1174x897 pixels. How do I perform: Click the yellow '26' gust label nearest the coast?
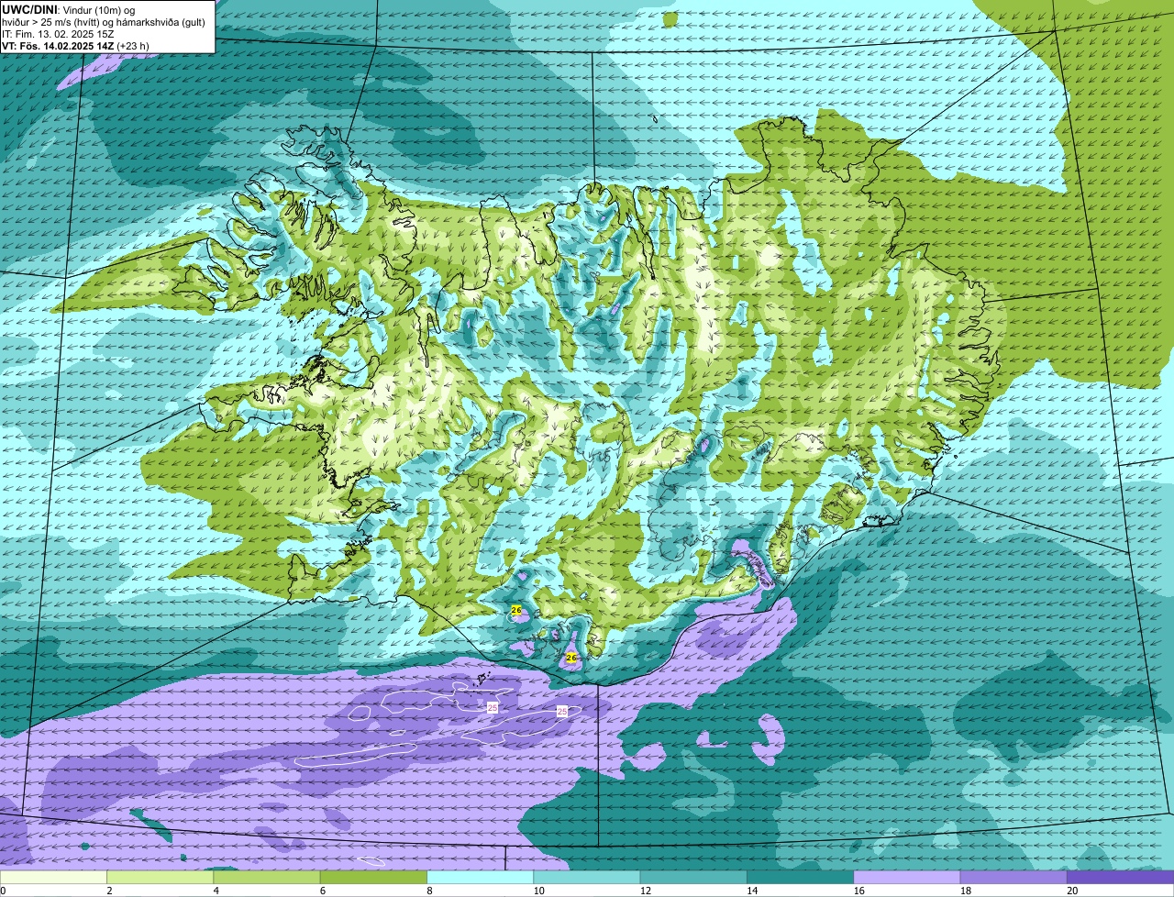point(571,658)
